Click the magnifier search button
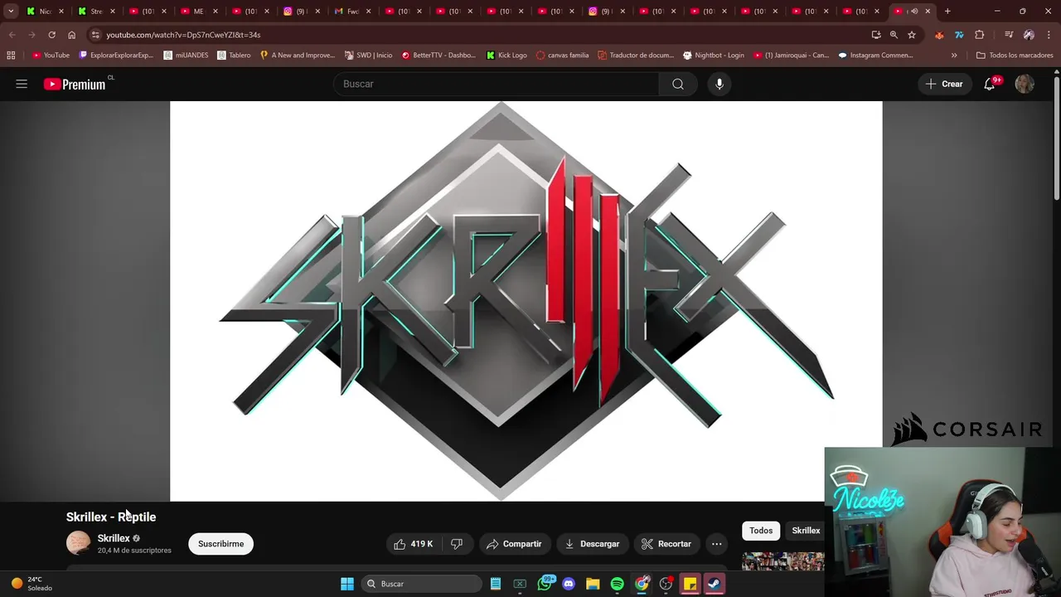 [678, 84]
